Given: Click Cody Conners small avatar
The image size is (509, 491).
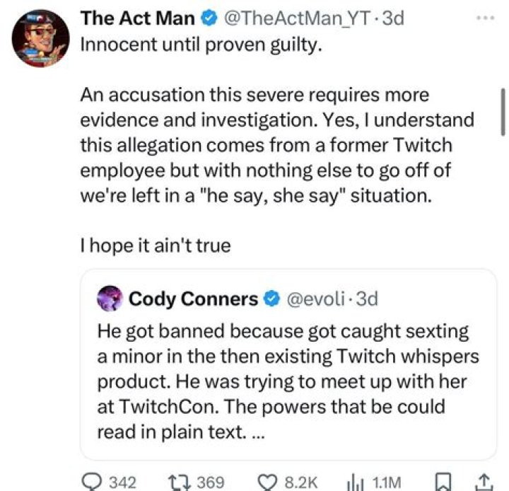Looking at the screenshot, I should (x=110, y=299).
